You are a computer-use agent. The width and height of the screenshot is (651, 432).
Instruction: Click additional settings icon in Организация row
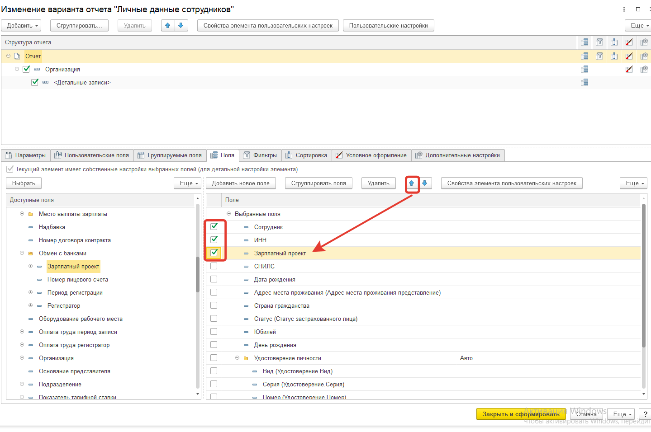pyautogui.click(x=644, y=69)
